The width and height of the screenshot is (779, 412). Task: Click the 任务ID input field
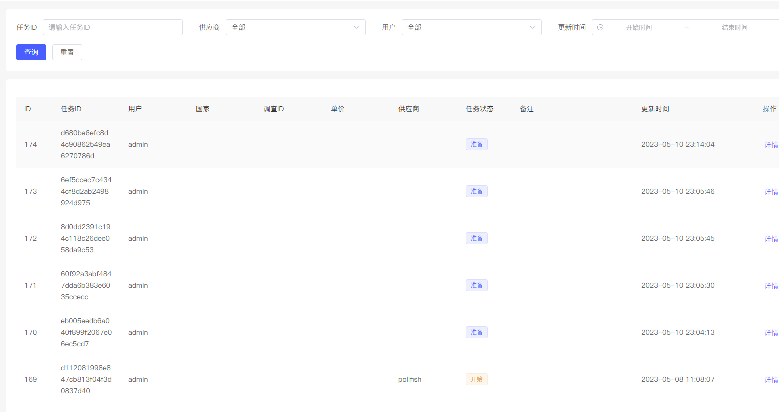click(x=113, y=27)
